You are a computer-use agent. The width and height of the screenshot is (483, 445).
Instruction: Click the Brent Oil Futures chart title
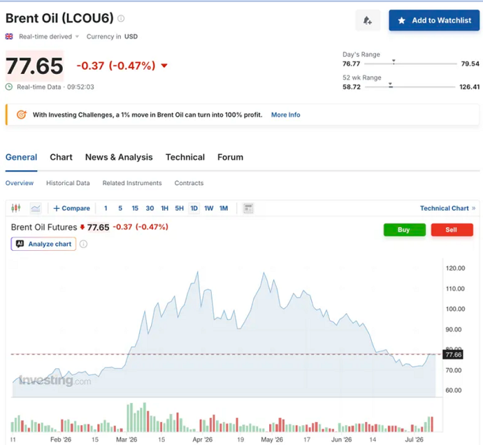coord(44,227)
